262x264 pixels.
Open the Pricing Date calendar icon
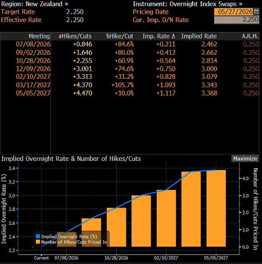pyautogui.click(x=256, y=12)
